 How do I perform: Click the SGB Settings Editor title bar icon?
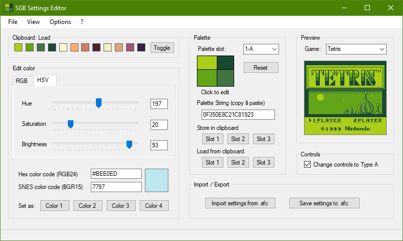[9, 8]
